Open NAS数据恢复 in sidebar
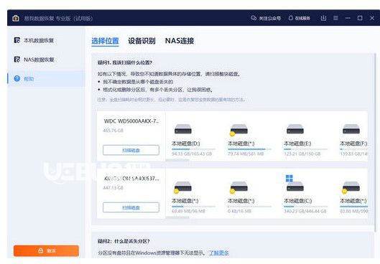 46,60
